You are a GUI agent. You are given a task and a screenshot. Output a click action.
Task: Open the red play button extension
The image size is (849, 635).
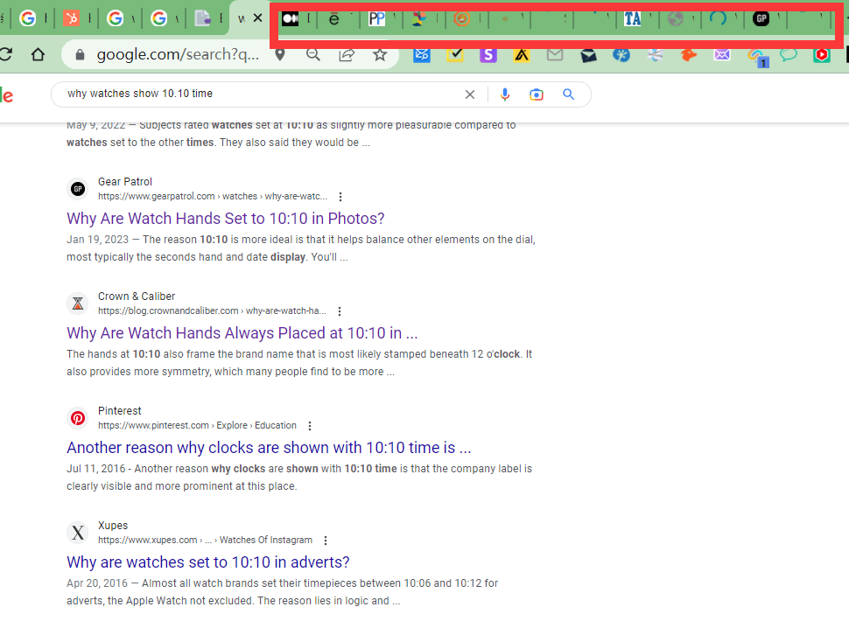[x=822, y=54]
